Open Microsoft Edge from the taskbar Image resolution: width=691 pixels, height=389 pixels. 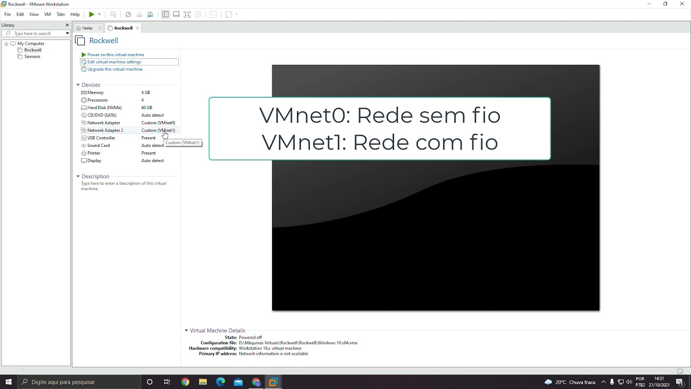point(221,382)
